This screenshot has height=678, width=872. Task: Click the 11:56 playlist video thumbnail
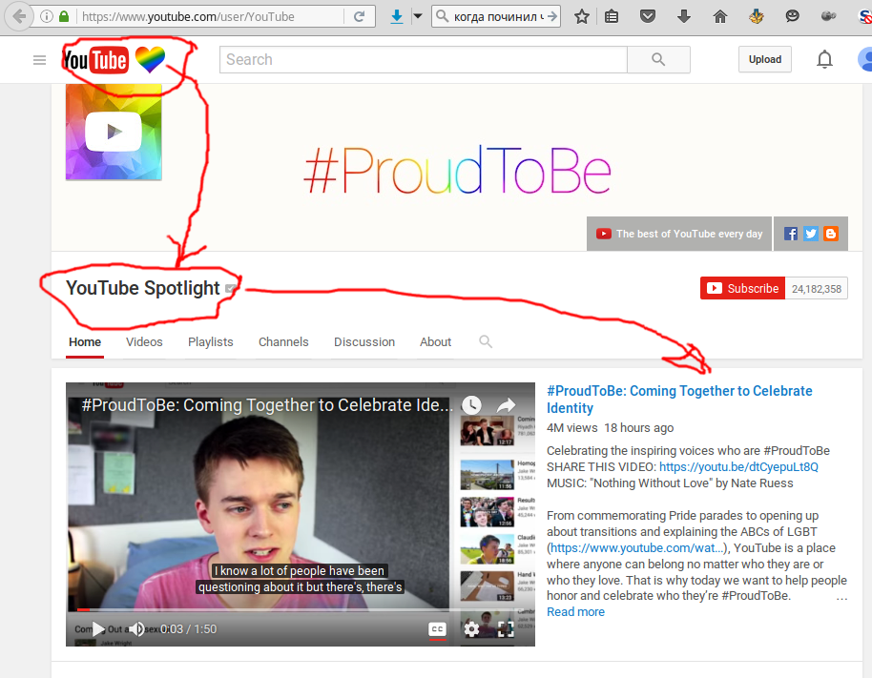point(488,475)
